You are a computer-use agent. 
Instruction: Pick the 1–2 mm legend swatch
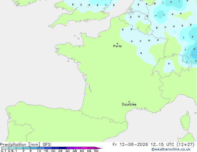click(20, 148)
